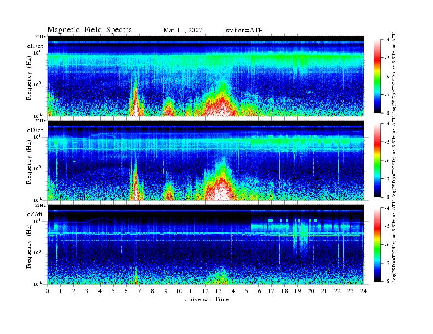Click hour 19 on the Universal Time axis
This screenshot has height=334, width=433.
click(297, 291)
